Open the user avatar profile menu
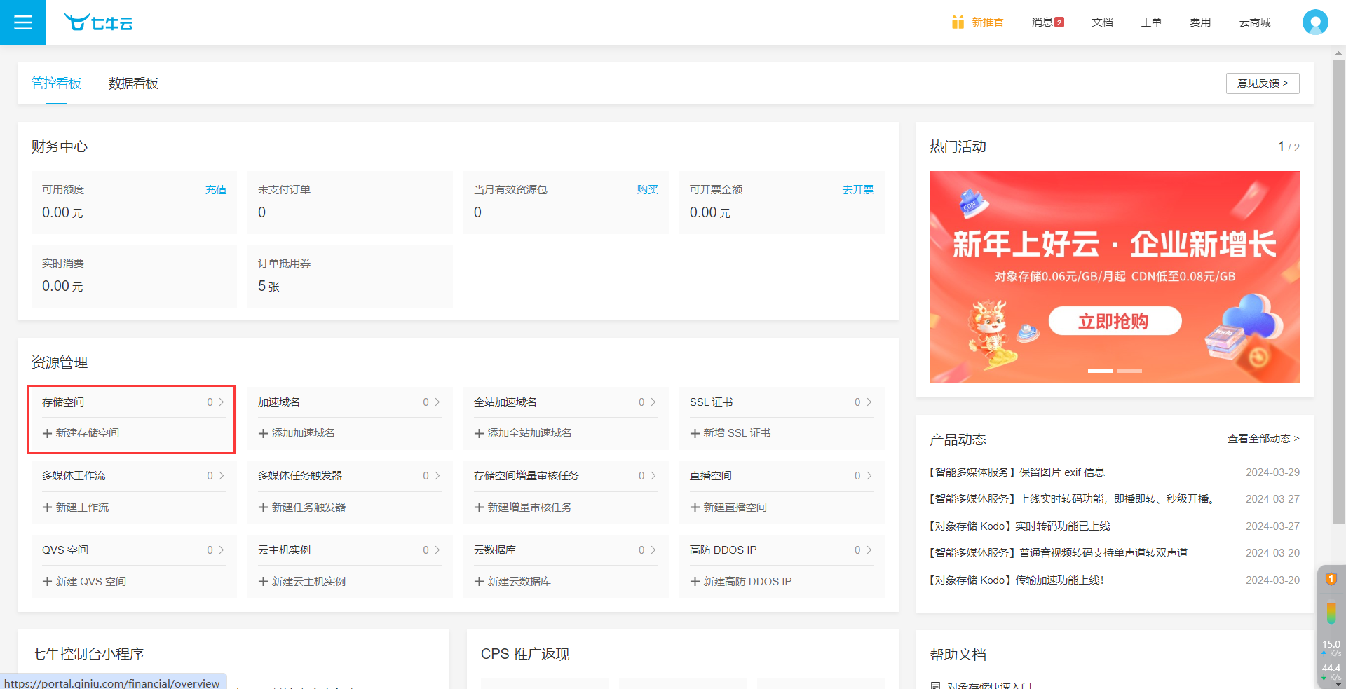1346x689 pixels. coord(1315,22)
